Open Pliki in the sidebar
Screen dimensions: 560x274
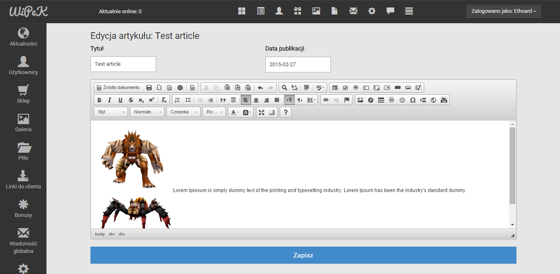click(23, 152)
